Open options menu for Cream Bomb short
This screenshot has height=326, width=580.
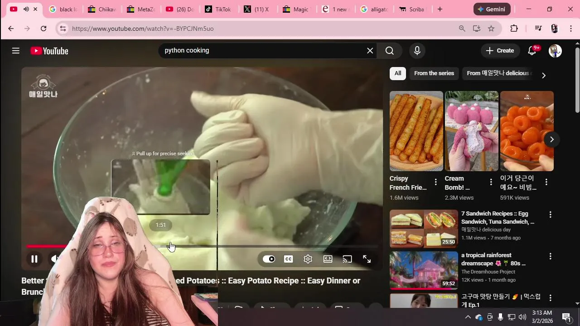pyautogui.click(x=491, y=182)
